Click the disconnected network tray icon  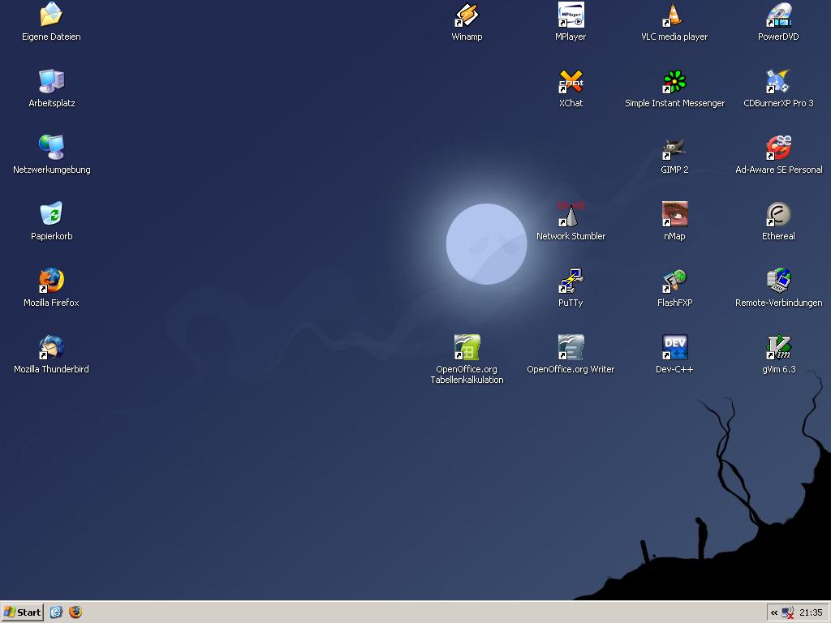point(788,613)
